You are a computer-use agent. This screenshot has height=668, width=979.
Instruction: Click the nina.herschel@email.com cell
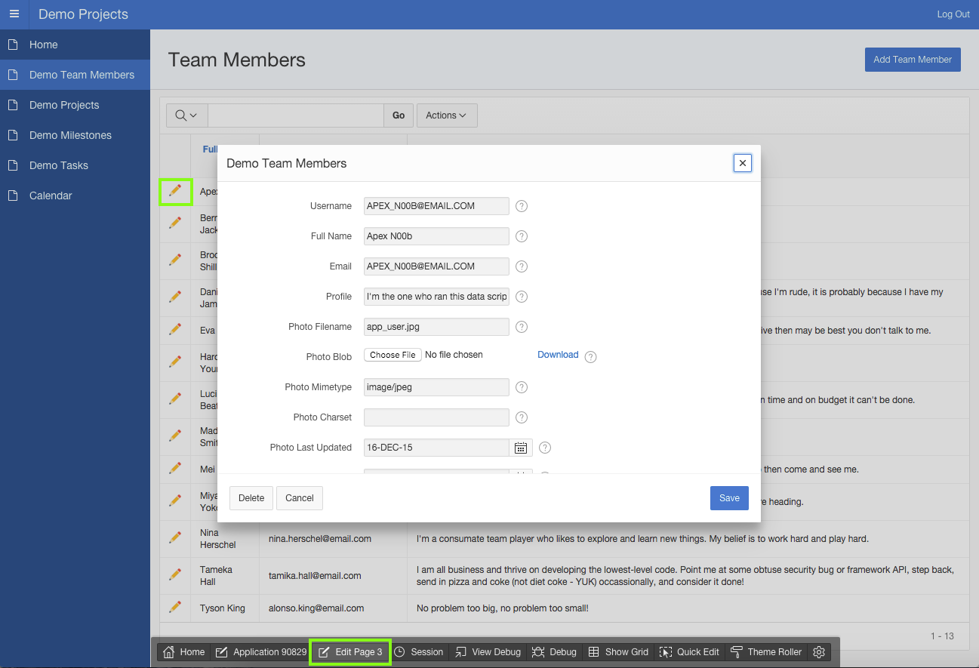pos(320,539)
